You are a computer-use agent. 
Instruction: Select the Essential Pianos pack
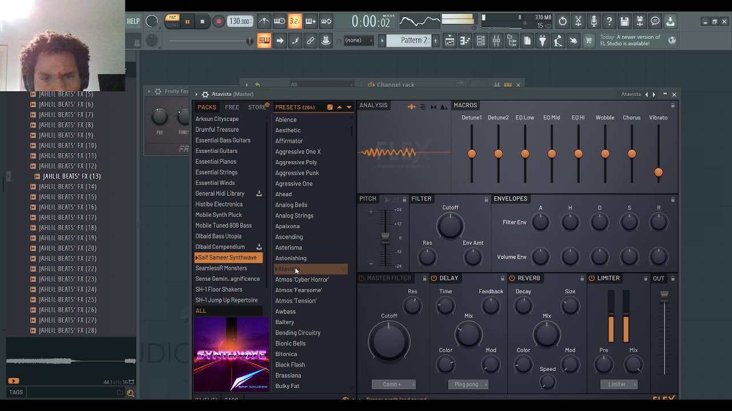point(216,162)
